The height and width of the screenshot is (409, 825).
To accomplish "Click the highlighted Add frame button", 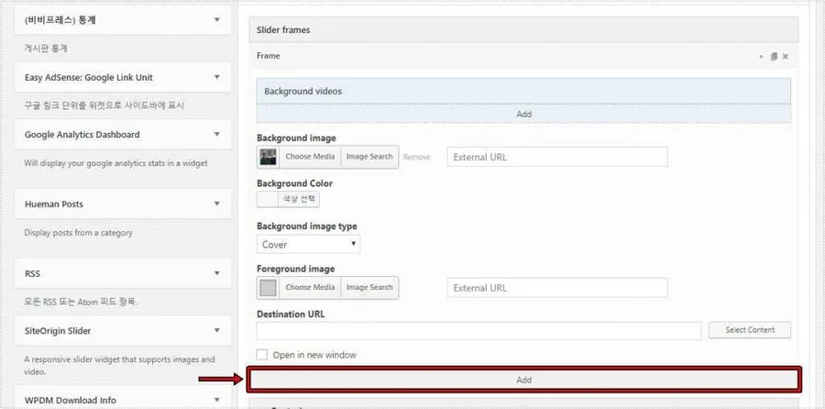I will tap(522, 379).
